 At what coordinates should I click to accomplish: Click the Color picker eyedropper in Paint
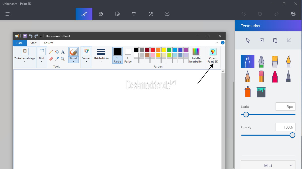(57, 59)
